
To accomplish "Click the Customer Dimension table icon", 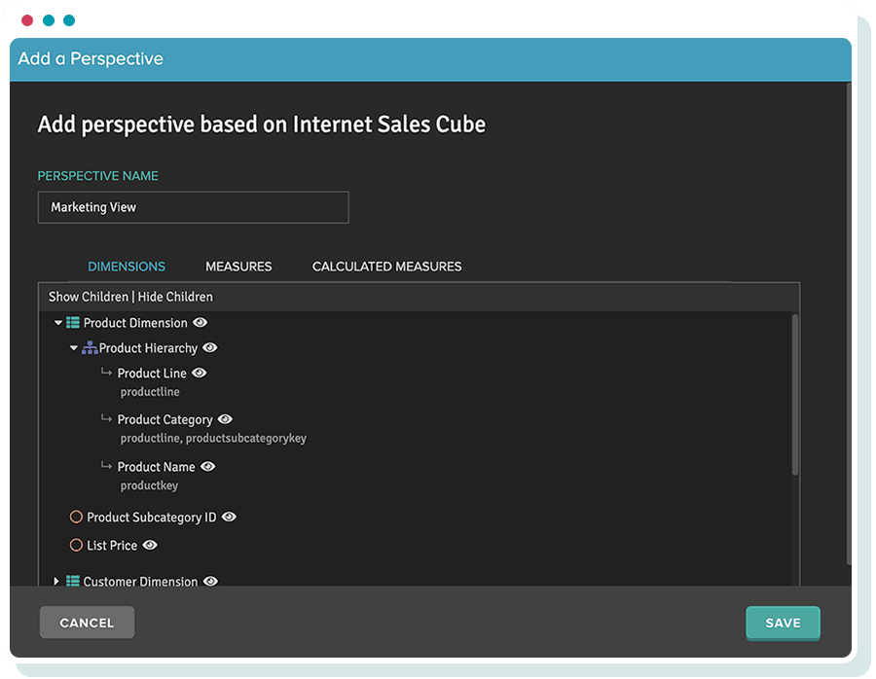I will pos(73,582).
